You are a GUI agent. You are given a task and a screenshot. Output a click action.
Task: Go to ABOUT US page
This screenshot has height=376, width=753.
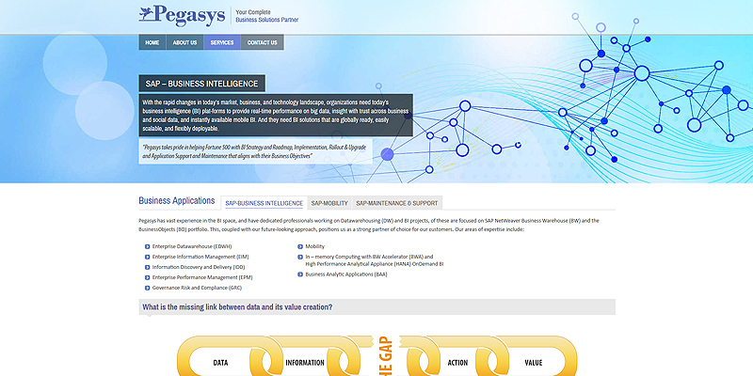pyautogui.click(x=184, y=42)
